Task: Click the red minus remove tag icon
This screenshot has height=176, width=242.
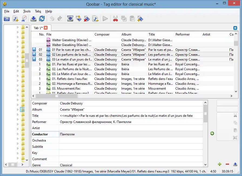Action: click(227, 164)
